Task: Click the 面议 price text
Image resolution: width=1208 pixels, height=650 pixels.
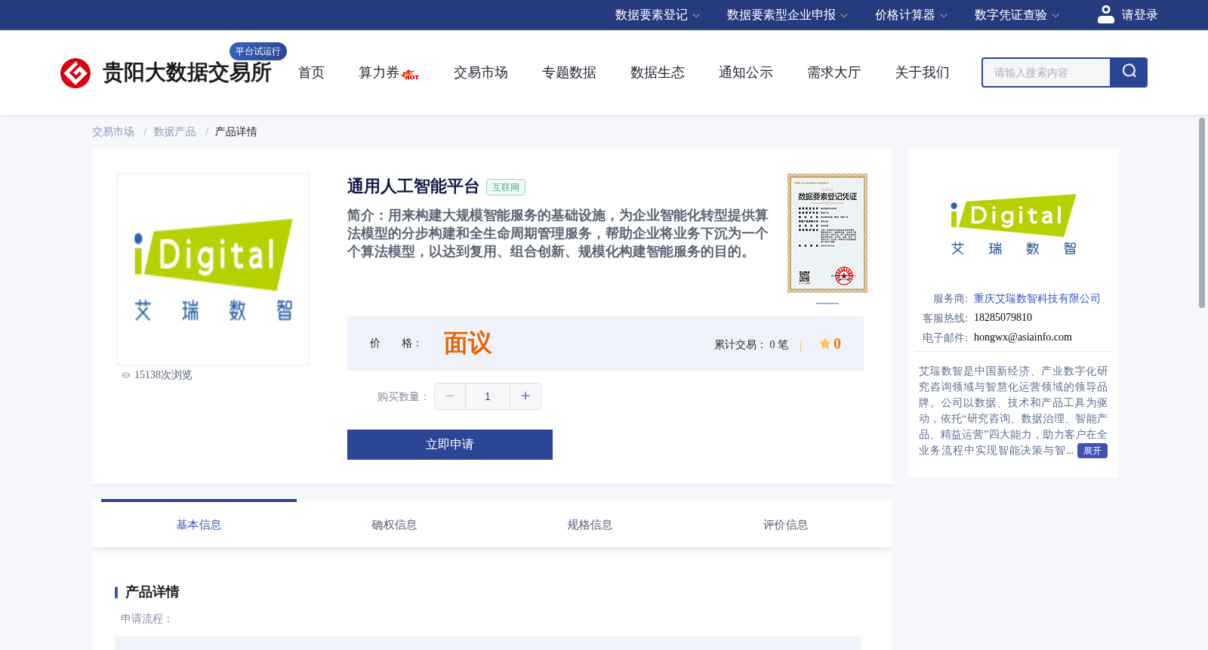Action: coord(467,343)
